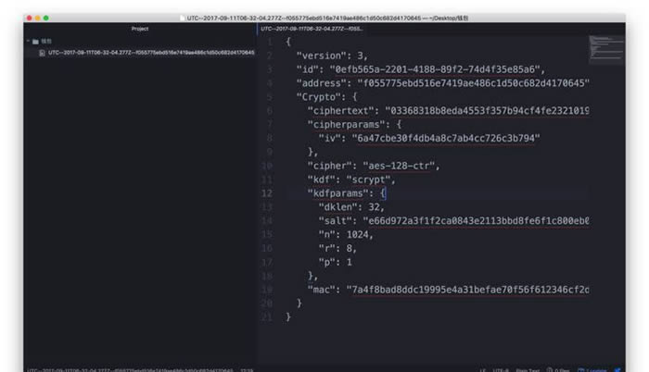Screen dimensions: 649x372
Task: Click the document icon in the window title
Action: 184,18
